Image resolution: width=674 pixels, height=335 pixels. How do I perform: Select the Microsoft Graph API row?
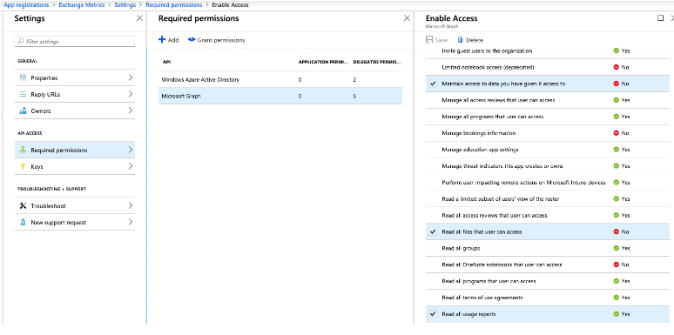point(280,97)
